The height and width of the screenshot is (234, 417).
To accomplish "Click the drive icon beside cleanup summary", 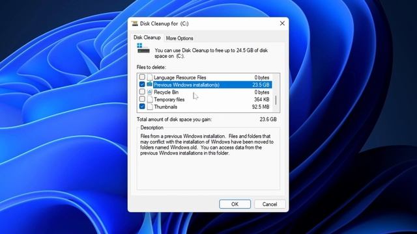I will coord(143,48).
